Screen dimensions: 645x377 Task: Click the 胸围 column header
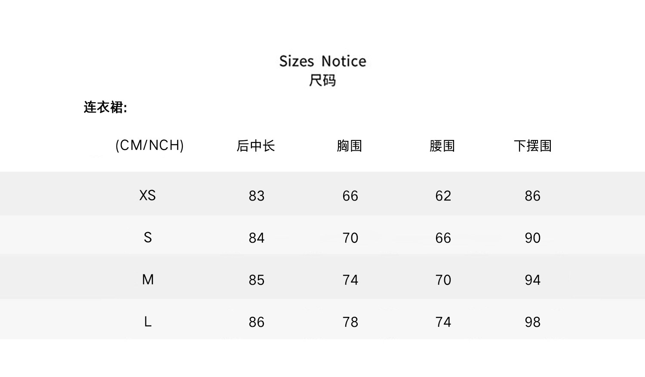pos(349,146)
